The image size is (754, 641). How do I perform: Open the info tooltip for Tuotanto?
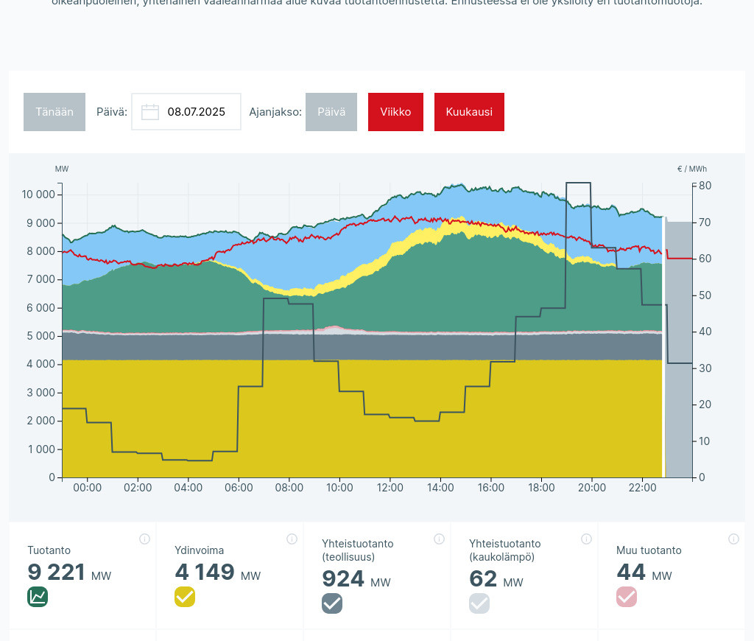pos(144,539)
